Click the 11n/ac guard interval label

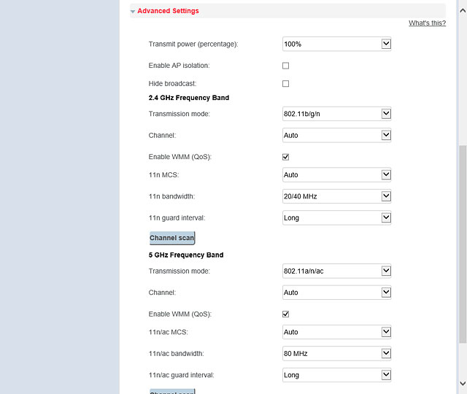pos(182,375)
